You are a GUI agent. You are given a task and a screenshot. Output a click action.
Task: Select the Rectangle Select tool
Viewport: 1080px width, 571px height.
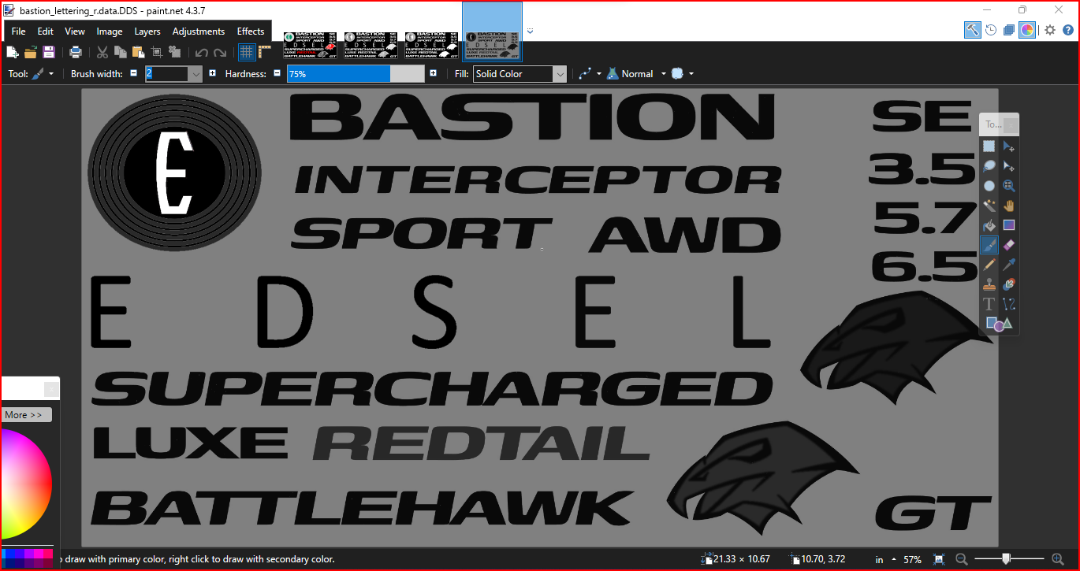point(989,146)
